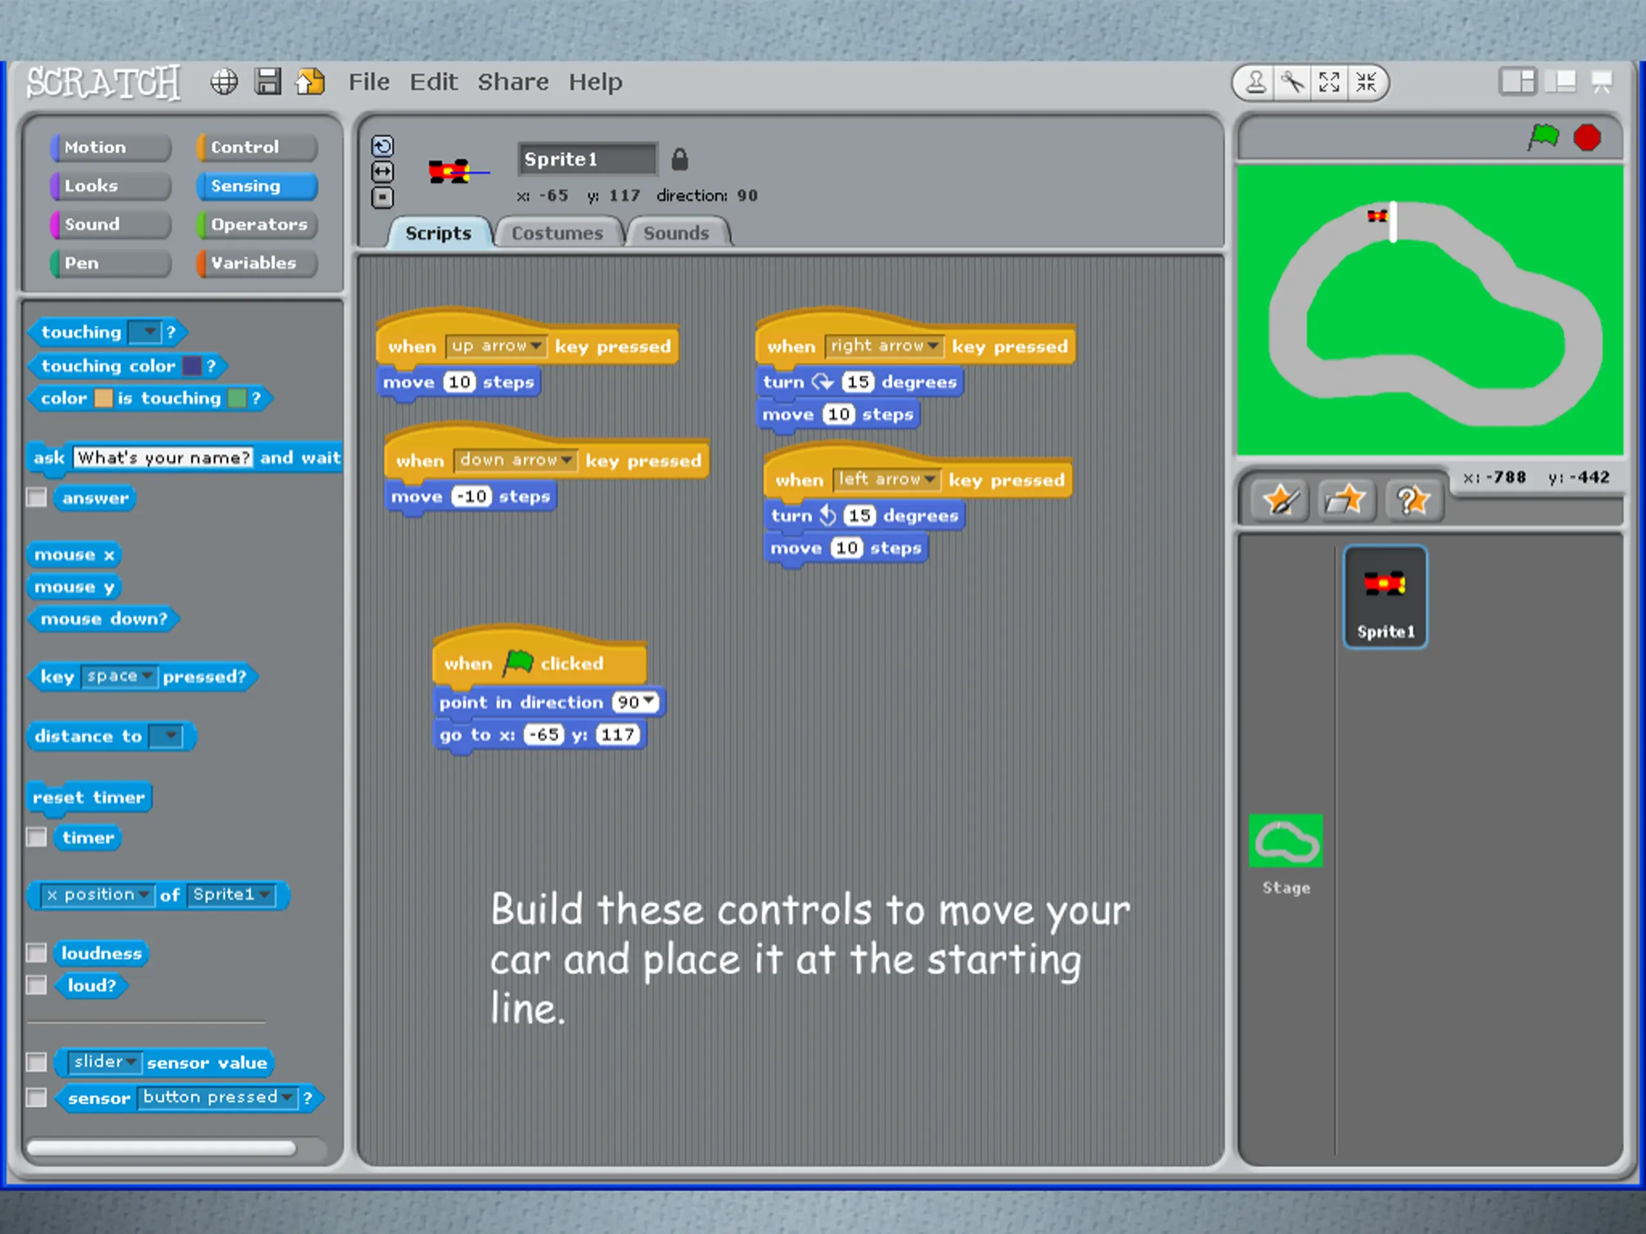Screen dimensions: 1646x1234
Task: Enable the slider sensor value checkbox
Action: [x=37, y=1062]
